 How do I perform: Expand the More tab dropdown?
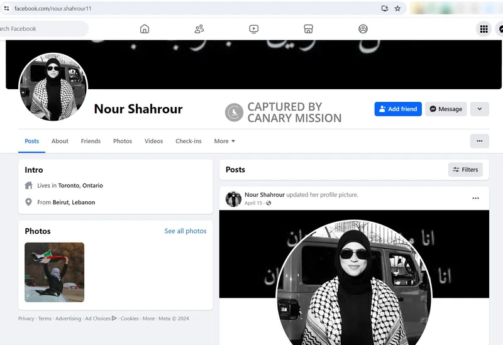(224, 141)
